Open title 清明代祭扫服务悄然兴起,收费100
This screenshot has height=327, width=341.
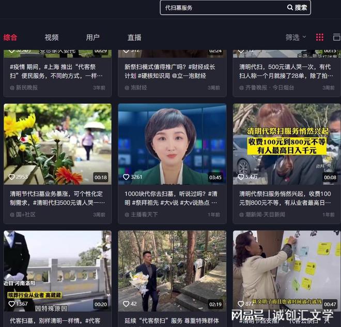(285, 198)
